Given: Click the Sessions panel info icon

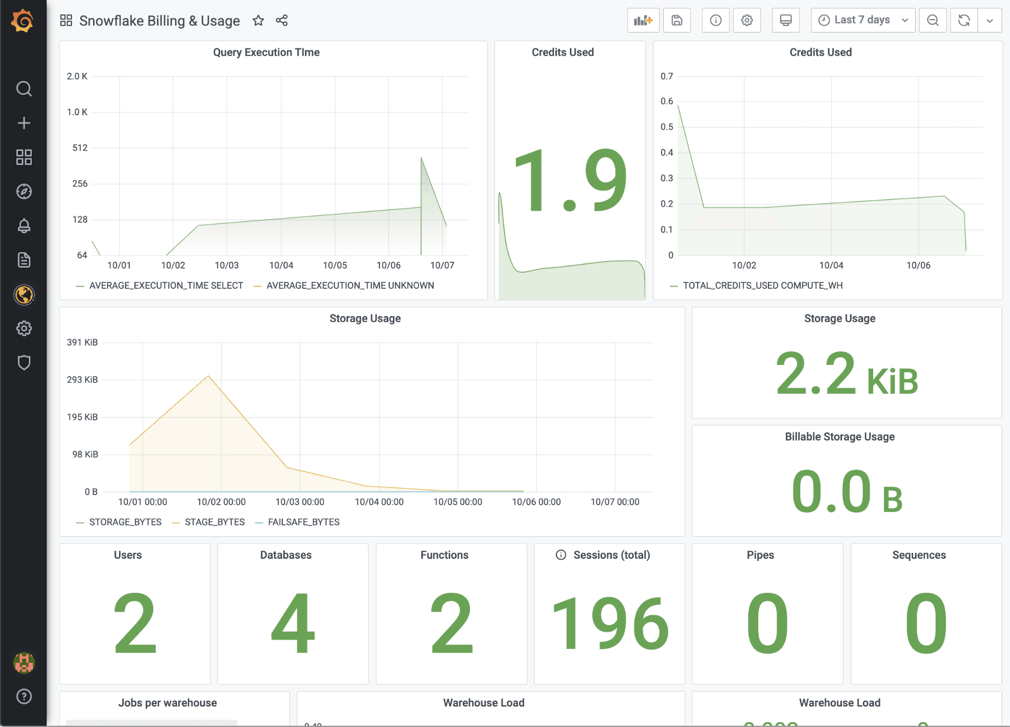Looking at the screenshot, I should (561, 555).
